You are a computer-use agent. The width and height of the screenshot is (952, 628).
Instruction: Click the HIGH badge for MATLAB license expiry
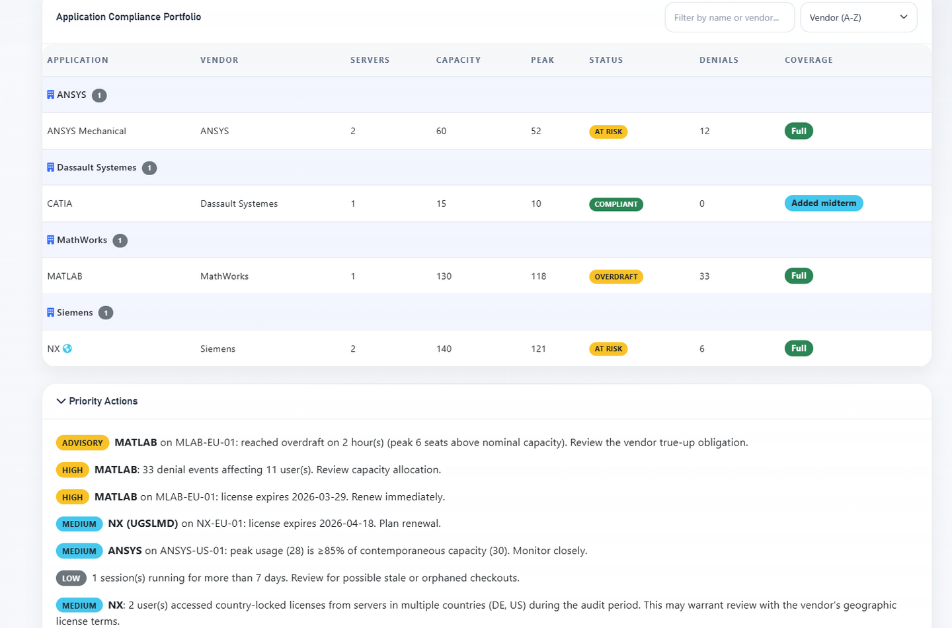pyautogui.click(x=73, y=497)
